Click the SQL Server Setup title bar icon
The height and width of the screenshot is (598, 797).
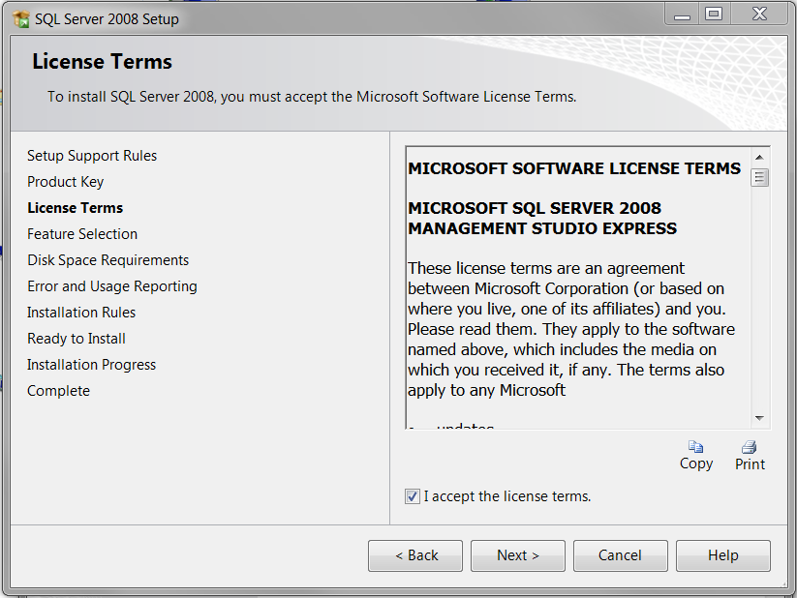click(x=20, y=18)
